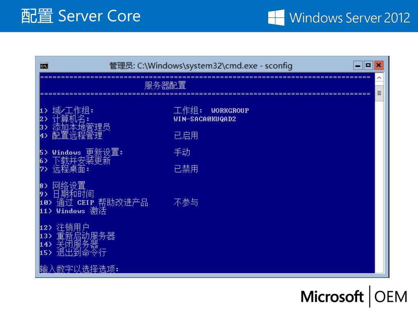The width and height of the screenshot is (418, 313).
Task: Click the window title 管理员 cmd.exe - sconfig
Action: (x=201, y=66)
